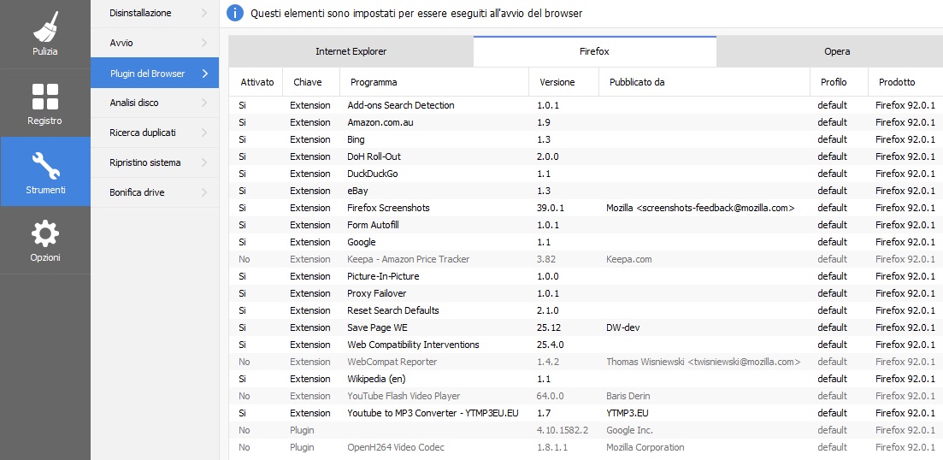Click the blue info icon
This screenshot has height=460, width=943.
[235, 13]
